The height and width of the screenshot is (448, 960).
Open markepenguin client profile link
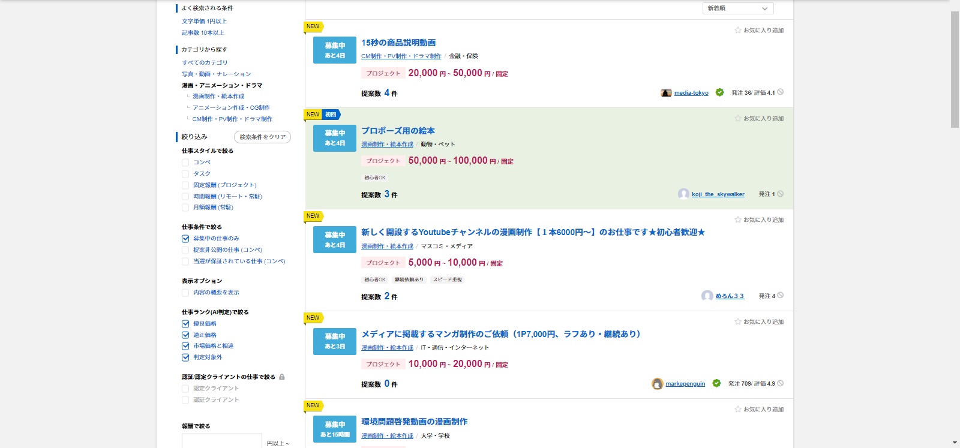pyautogui.click(x=685, y=384)
